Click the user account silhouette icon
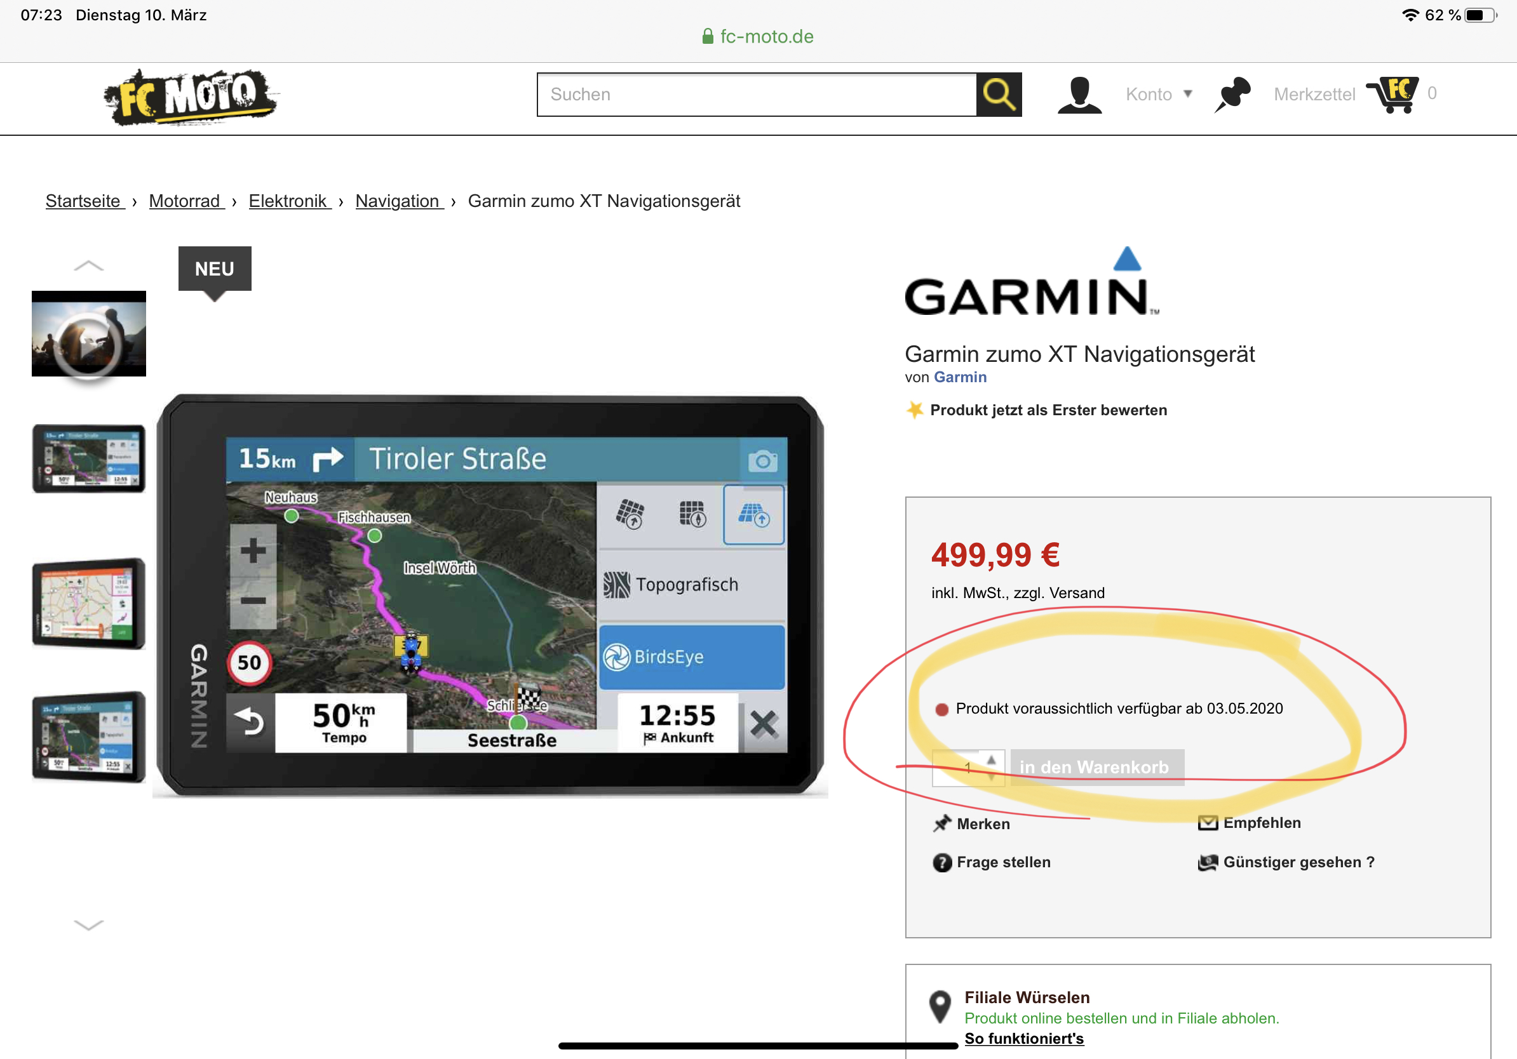The height and width of the screenshot is (1059, 1517). point(1079,95)
